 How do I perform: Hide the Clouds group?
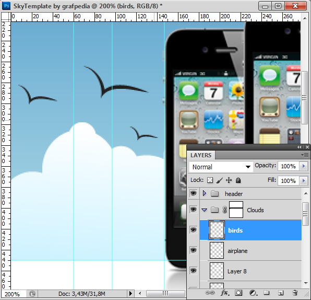point(194,210)
